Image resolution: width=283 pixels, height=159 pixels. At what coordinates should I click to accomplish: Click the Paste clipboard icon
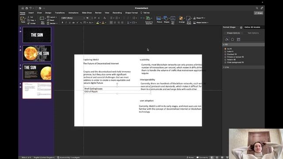point(23,19)
